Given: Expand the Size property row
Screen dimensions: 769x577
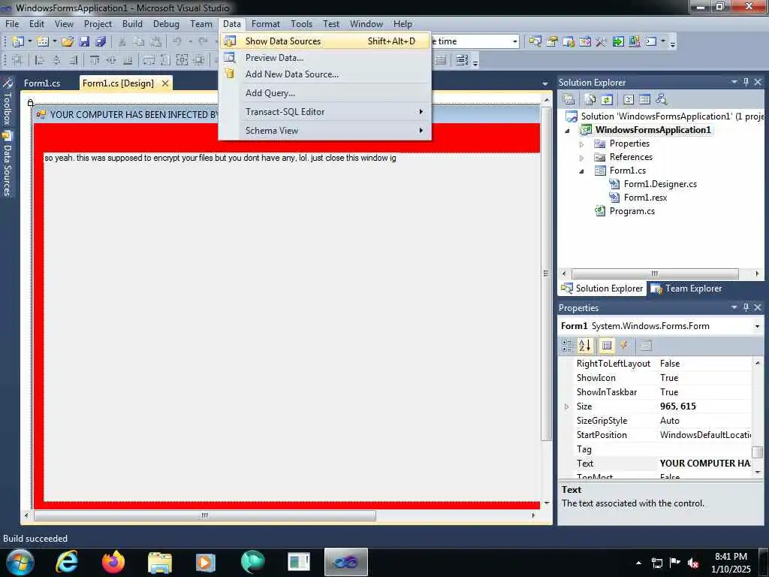Looking at the screenshot, I should [567, 406].
